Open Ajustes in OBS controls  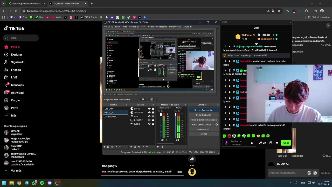204,134
